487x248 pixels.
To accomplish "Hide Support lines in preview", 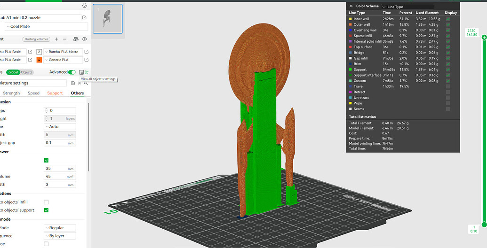I will tap(448, 70).
